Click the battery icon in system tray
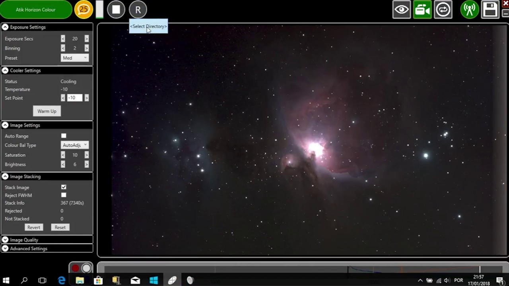This screenshot has height=286, width=509. click(x=429, y=280)
